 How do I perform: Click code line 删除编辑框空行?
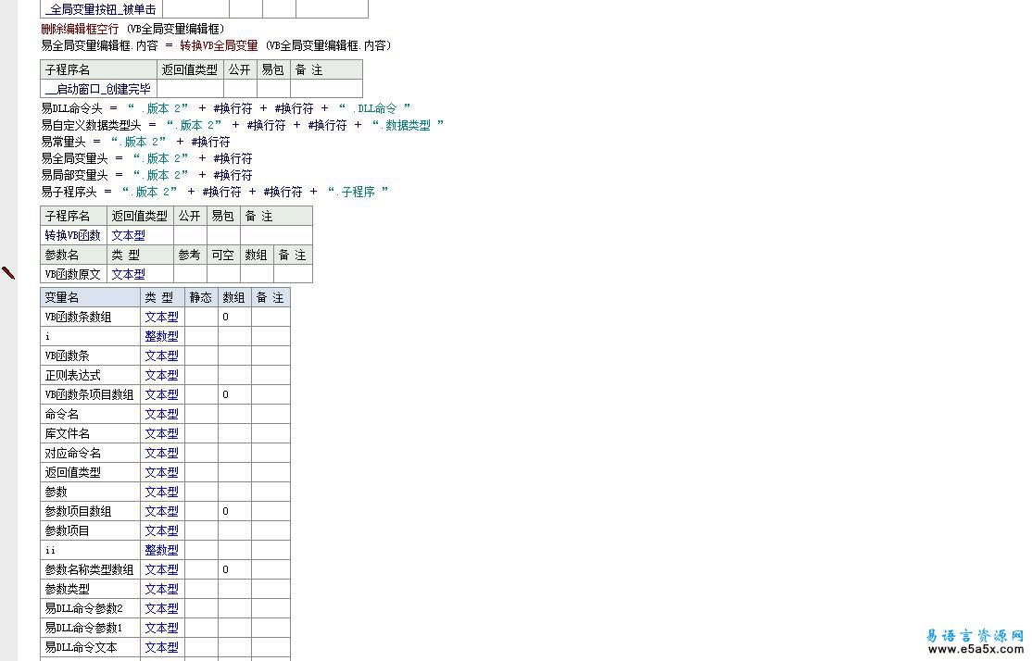coord(133,29)
